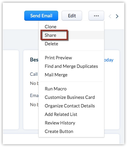Click the Call label in the card
The width and height of the screenshot is (127, 147).
pyautogui.click(x=34, y=74)
